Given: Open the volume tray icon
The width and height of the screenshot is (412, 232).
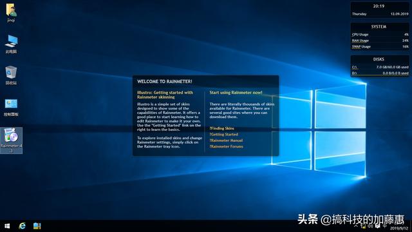Looking at the screenshot, I should click(x=371, y=226).
